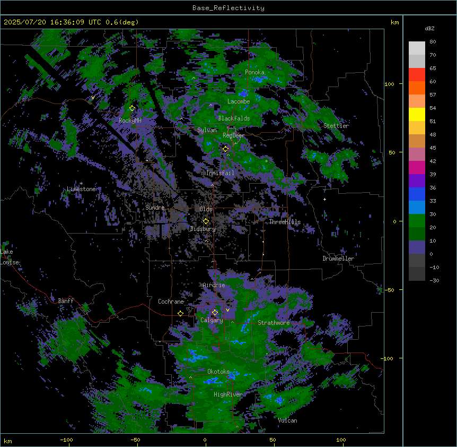Click the Blackfalds label
This screenshot has width=457, height=447.
tap(234, 118)
